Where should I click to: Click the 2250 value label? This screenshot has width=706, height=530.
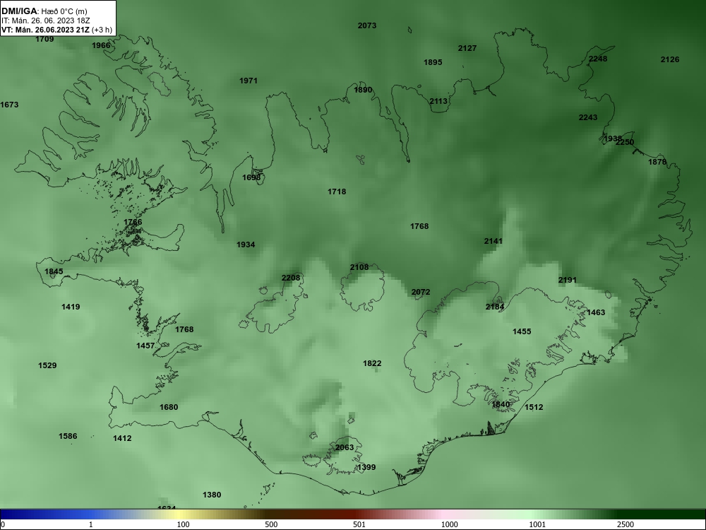click(625, 143)
